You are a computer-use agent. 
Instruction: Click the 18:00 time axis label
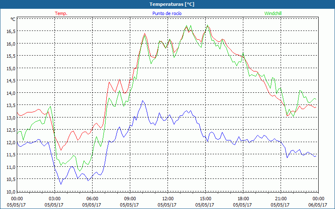(x=243, y=199)
